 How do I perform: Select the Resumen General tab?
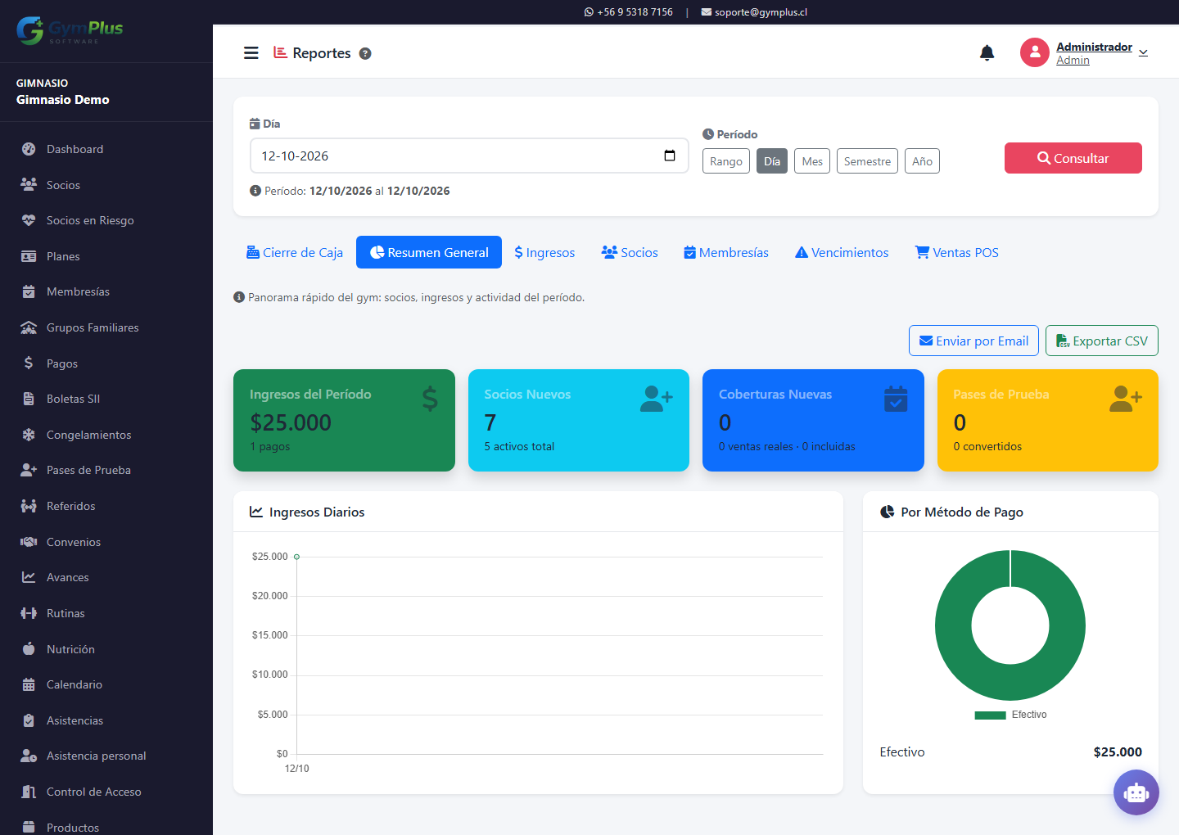point(429,252)
